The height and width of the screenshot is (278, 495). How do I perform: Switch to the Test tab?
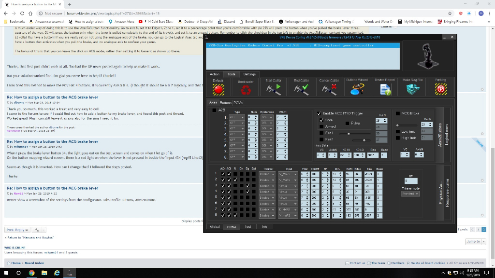coord(248,226)
